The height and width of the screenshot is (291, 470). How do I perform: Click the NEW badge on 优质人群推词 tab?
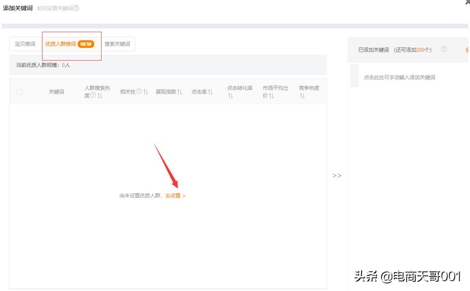[x=86, y=44]
